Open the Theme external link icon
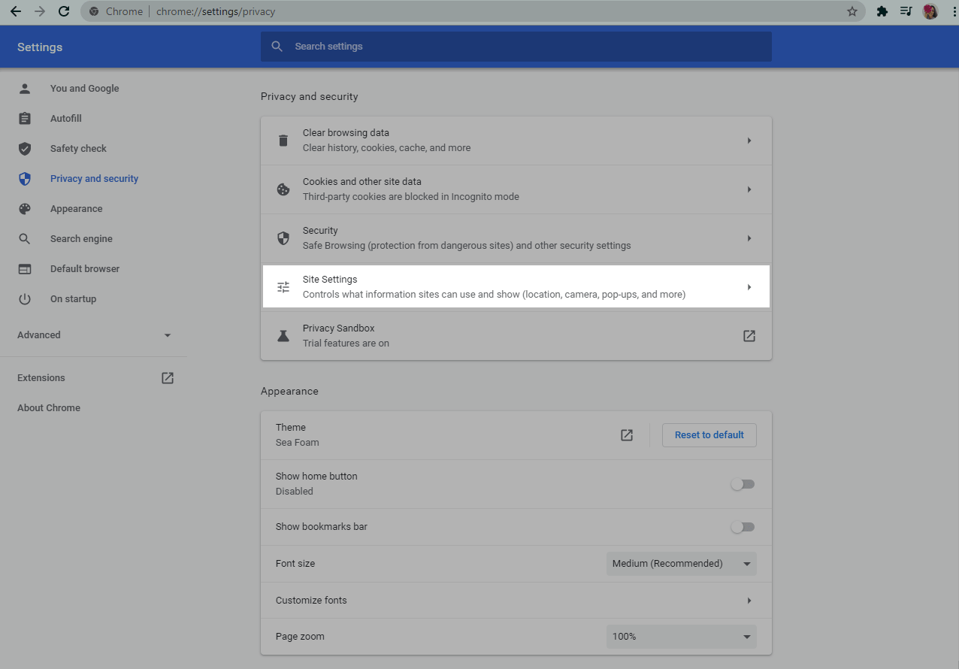The image size is (959, 669). [627, 435]
